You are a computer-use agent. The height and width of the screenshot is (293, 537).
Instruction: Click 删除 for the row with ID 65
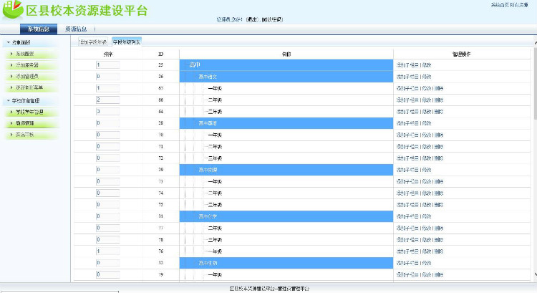[x=439, y=88]
